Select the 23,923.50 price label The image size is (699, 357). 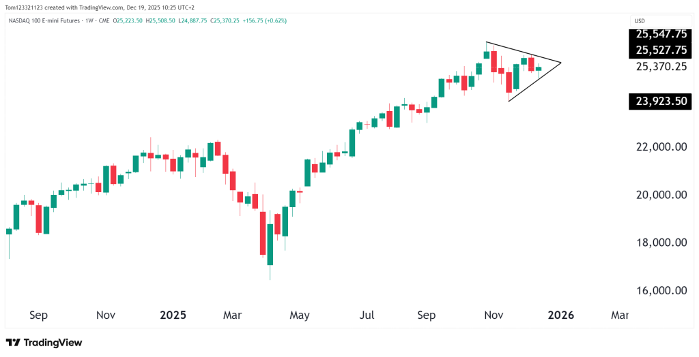coord(660,102)
